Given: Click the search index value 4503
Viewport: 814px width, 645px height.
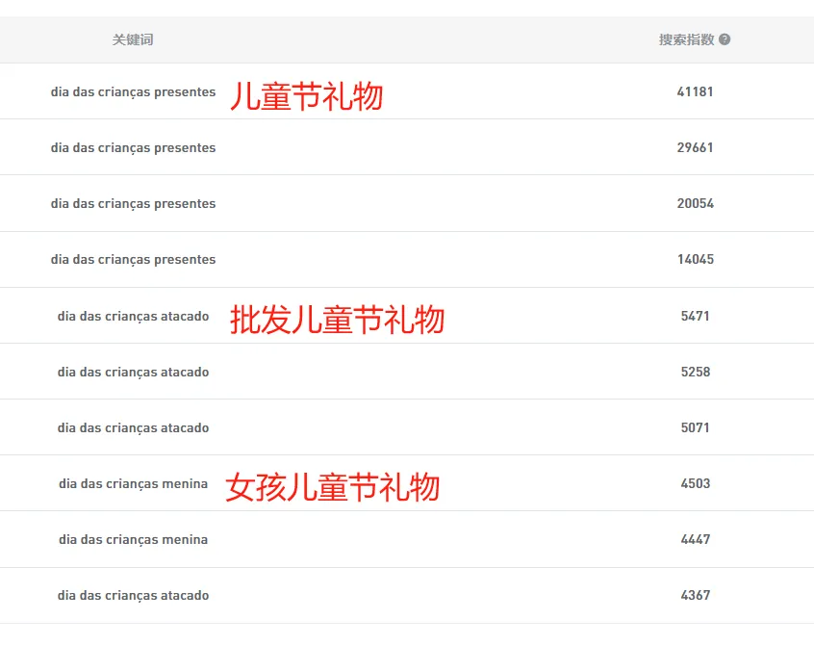Looking at the screenshot, I should [x=695, y=483].
